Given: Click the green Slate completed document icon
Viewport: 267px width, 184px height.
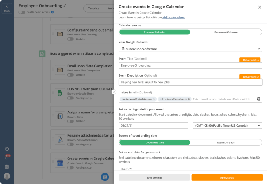Looking at the screenshot, I should 42,54.
